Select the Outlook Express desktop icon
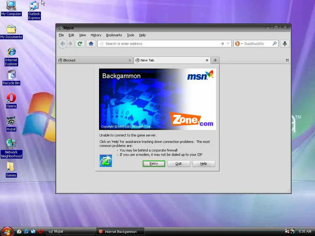The height and width of the screenshot is (236, 315). click(34, 10)
